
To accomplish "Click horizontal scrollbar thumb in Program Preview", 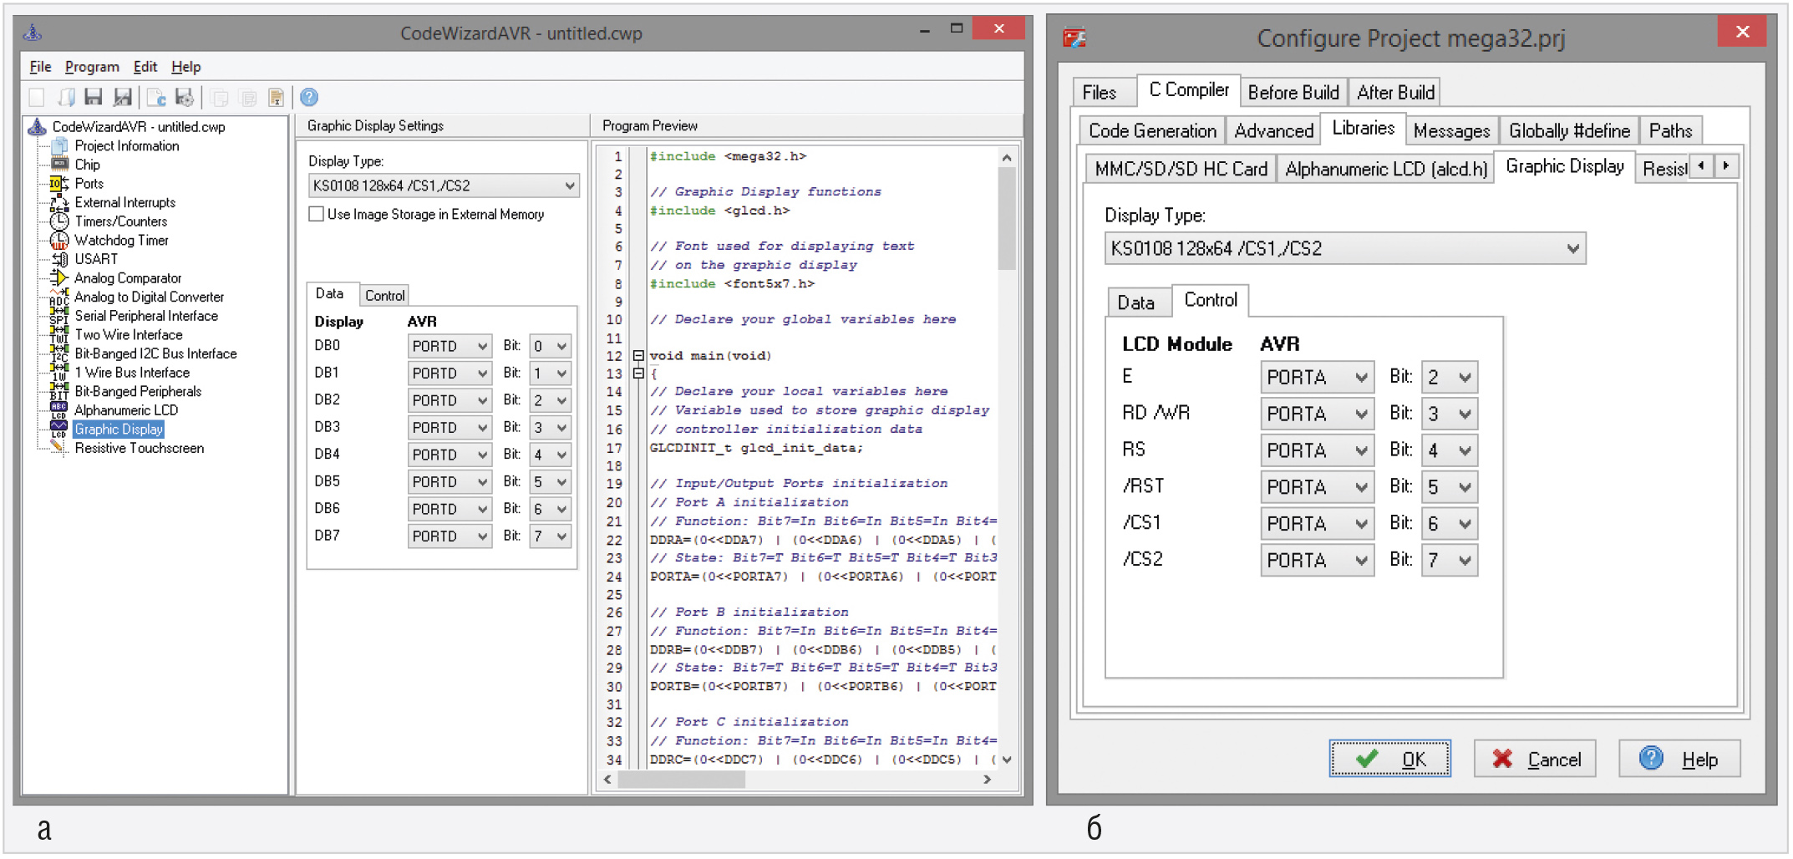I will pyautogui.click(x=681, y=779).
